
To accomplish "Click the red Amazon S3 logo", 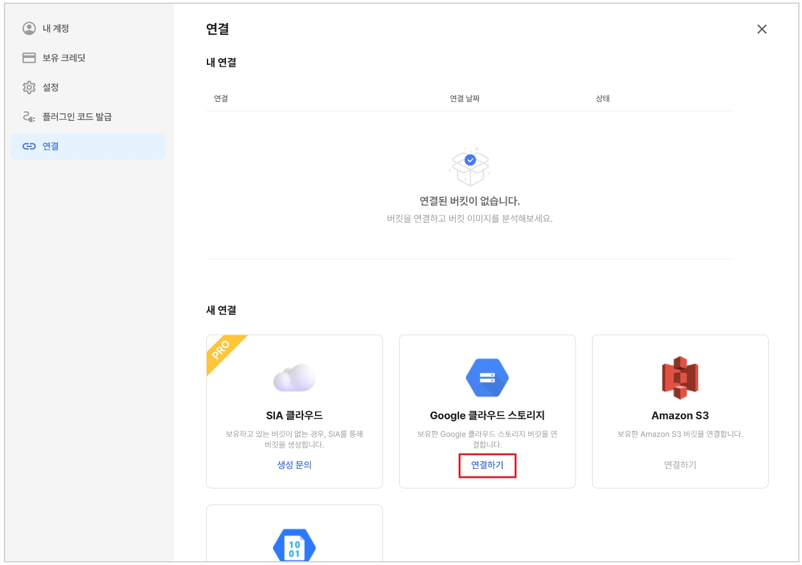I will click(680, 377).
